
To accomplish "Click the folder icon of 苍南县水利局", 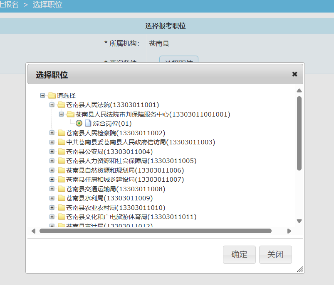I will pos(62,198).
